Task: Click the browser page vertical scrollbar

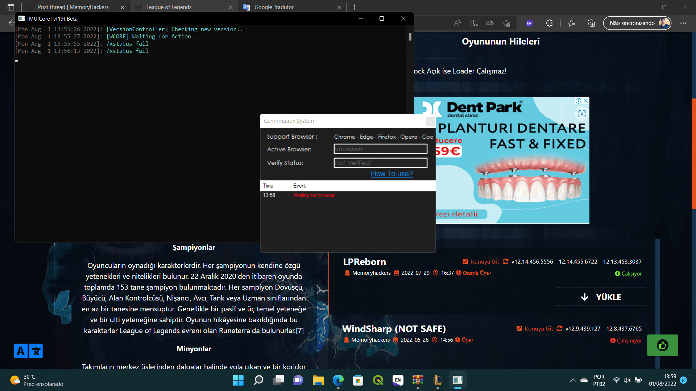Action: point(693,154)
